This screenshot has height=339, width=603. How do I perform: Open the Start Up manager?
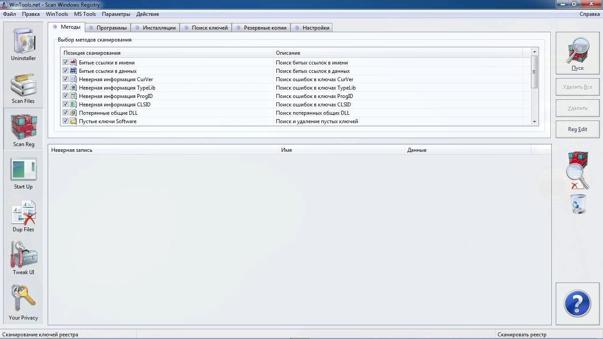click(x=23, y=173)
